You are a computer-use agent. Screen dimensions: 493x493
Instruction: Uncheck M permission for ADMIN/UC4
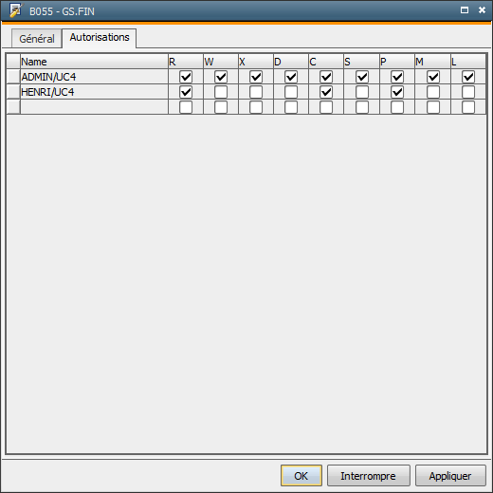(433, 77)
